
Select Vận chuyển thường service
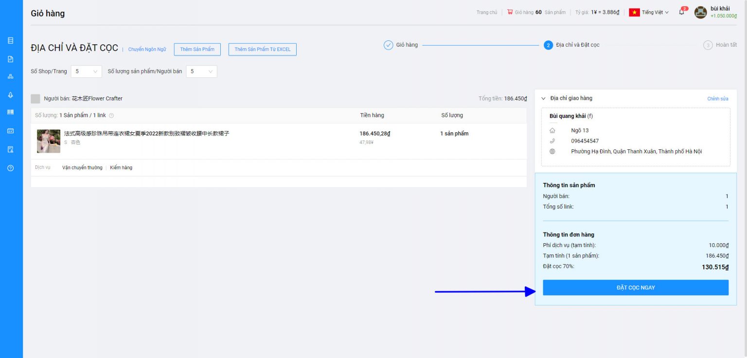pyautogui.click(x=82, y=168)
